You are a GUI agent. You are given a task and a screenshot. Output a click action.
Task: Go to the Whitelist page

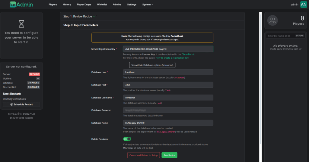102,5
